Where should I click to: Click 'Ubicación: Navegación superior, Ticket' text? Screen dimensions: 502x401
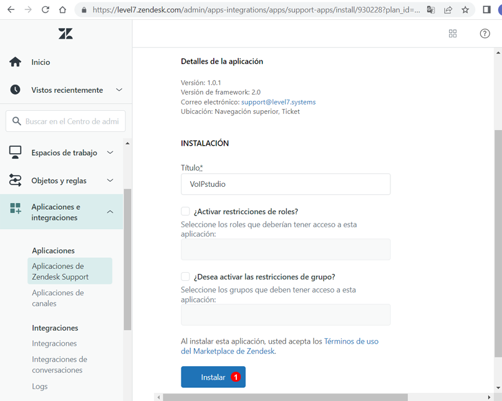tap(240, 111)
